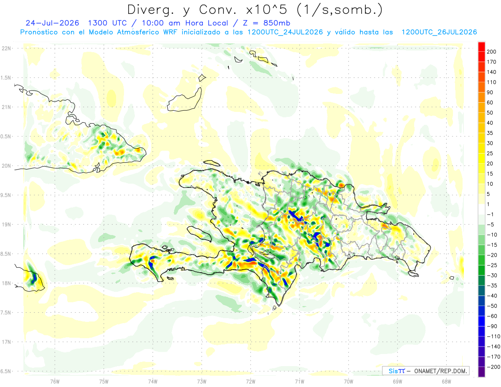The image size is (501, 387).
Task: Click the yellow colorbar segment between 20 and 25
Action: pyautogui.click(x=481, y=158)
